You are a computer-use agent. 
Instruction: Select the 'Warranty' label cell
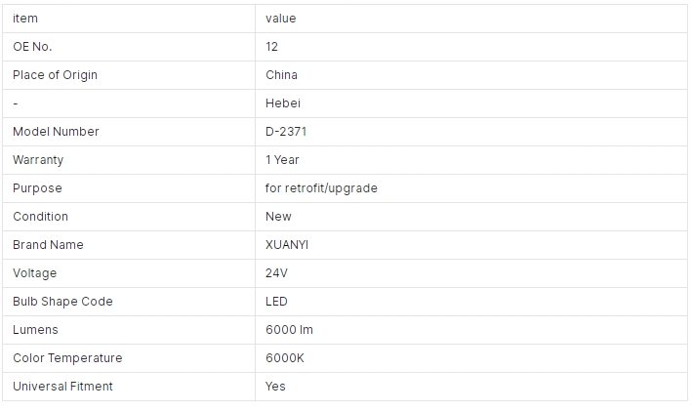pos(129,160)
